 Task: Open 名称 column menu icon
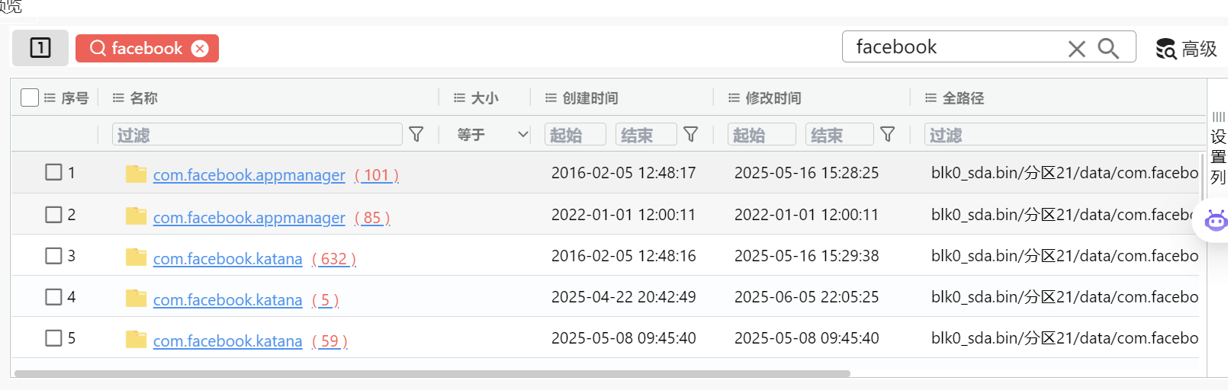[118, 97]
